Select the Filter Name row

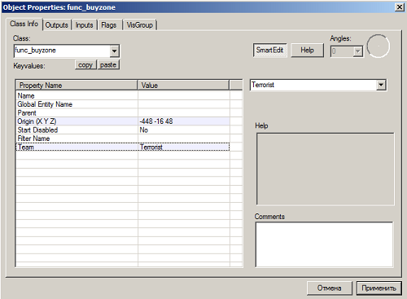coord(123,139)
